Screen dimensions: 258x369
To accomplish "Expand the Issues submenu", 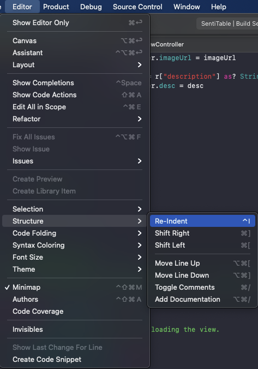I will (x=76, y=161).
